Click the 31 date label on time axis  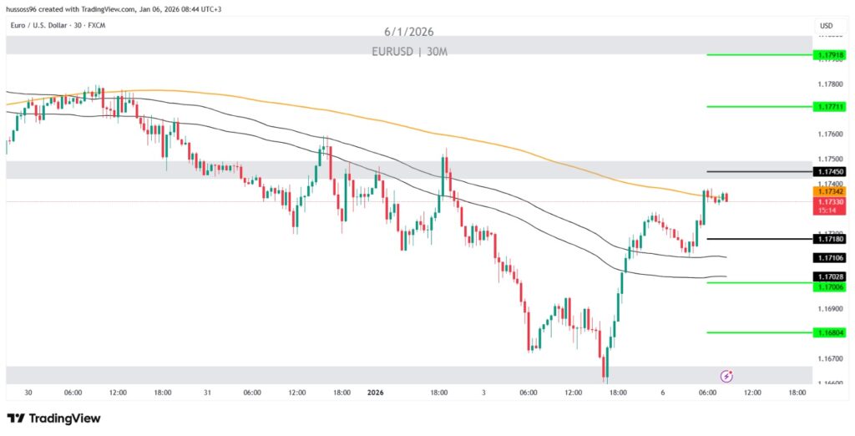click(x=207, y=392)
